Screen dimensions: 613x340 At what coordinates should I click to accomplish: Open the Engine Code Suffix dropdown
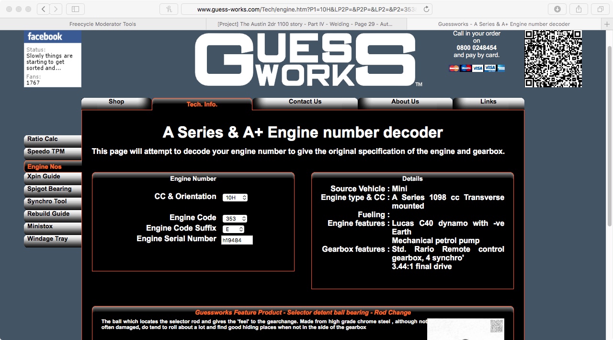pos(234,229)
